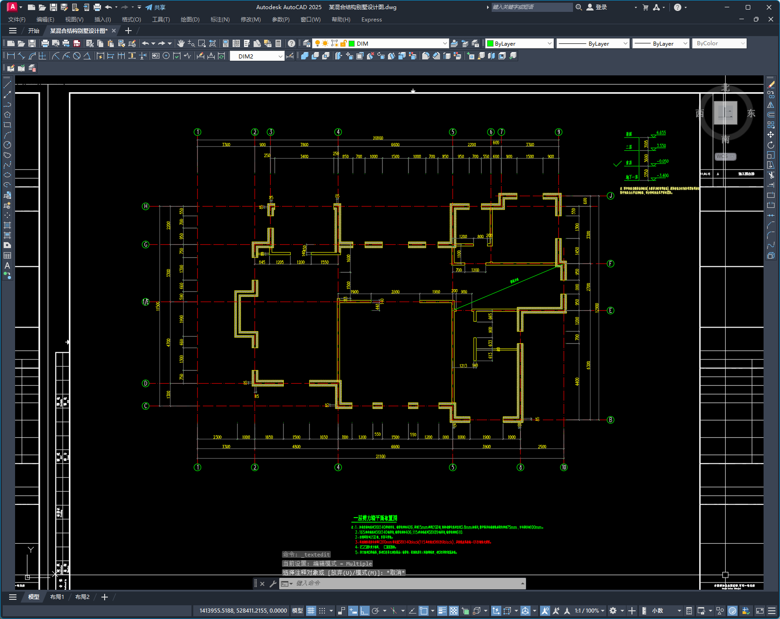This screenshot has height=619, width=780.
Task: Click the 模型 model space status button
Action: [297, 611]
